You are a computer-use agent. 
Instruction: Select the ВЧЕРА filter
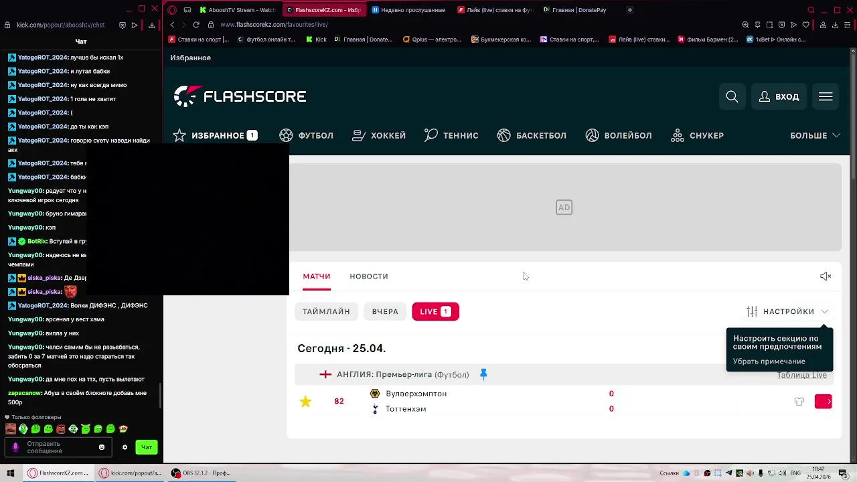(x=385, y=311)
